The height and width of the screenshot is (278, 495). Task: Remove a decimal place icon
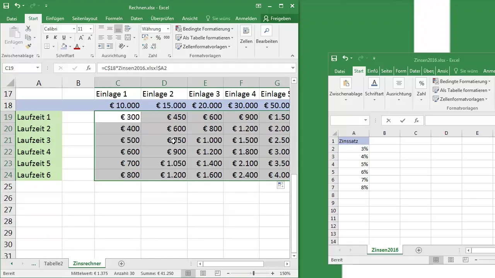[154, 46]
